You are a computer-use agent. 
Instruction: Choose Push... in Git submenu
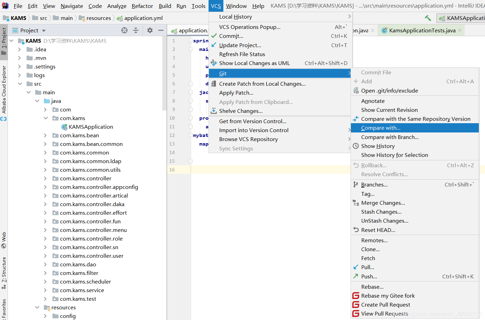click(x=415, y=276)
